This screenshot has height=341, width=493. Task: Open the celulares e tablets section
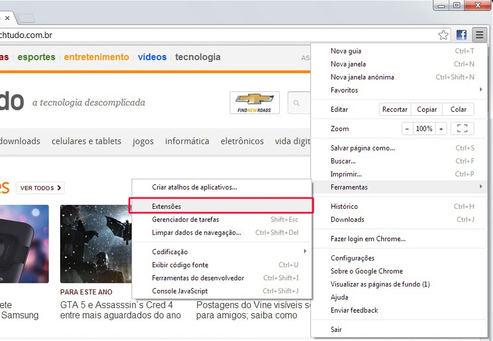point(86,141)
